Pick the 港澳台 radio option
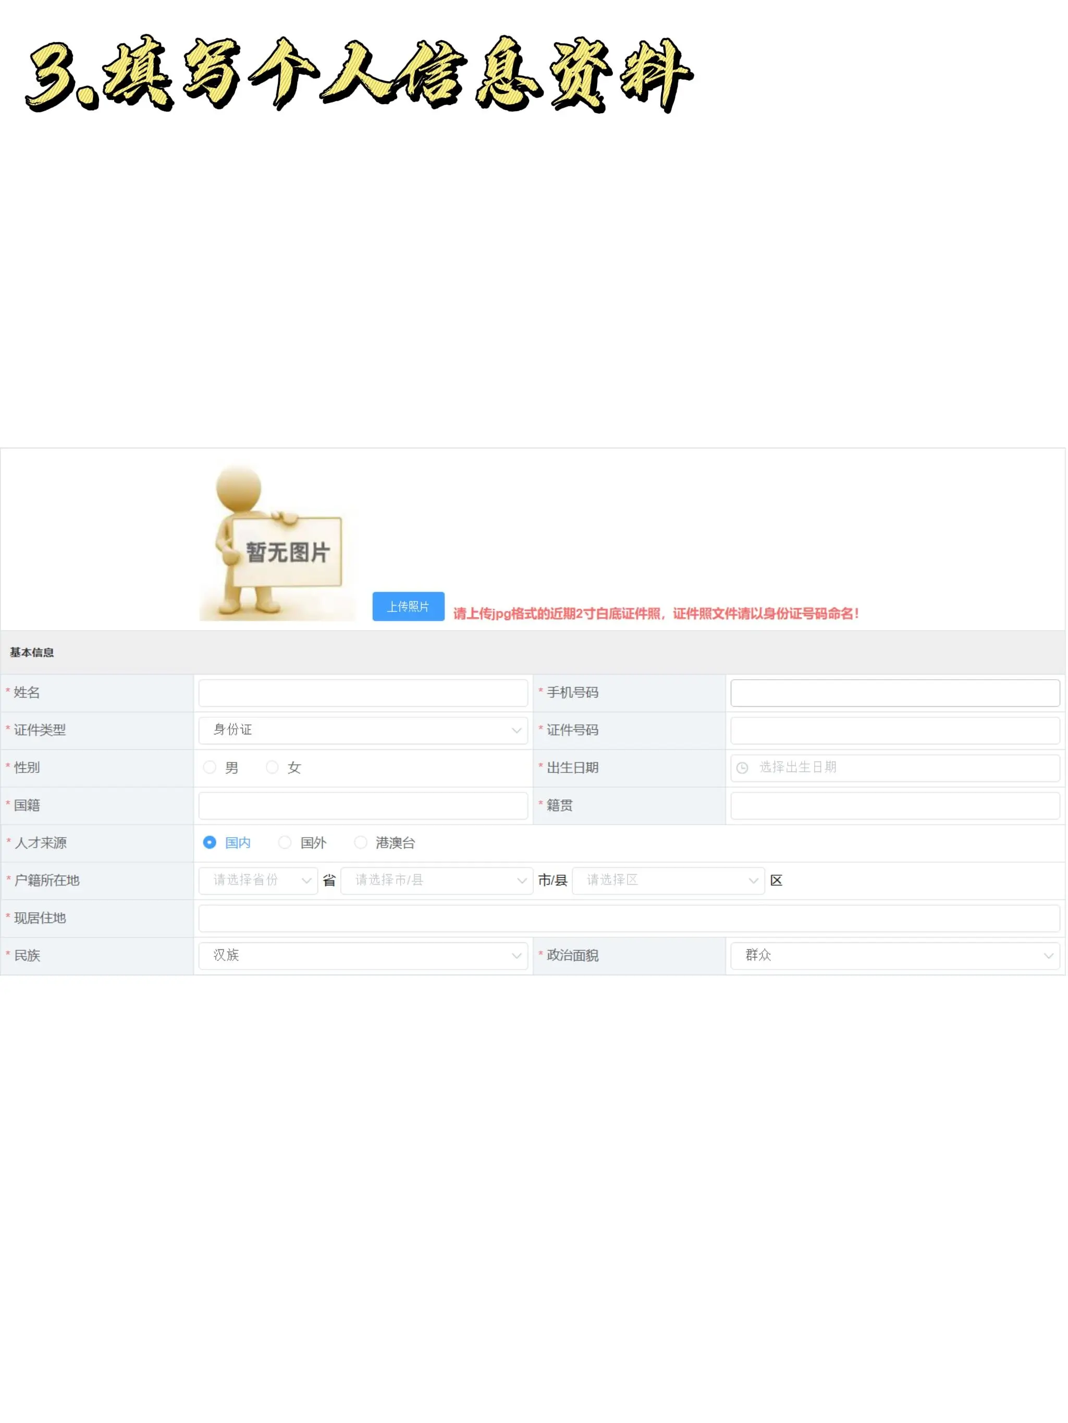 [361, 843]
